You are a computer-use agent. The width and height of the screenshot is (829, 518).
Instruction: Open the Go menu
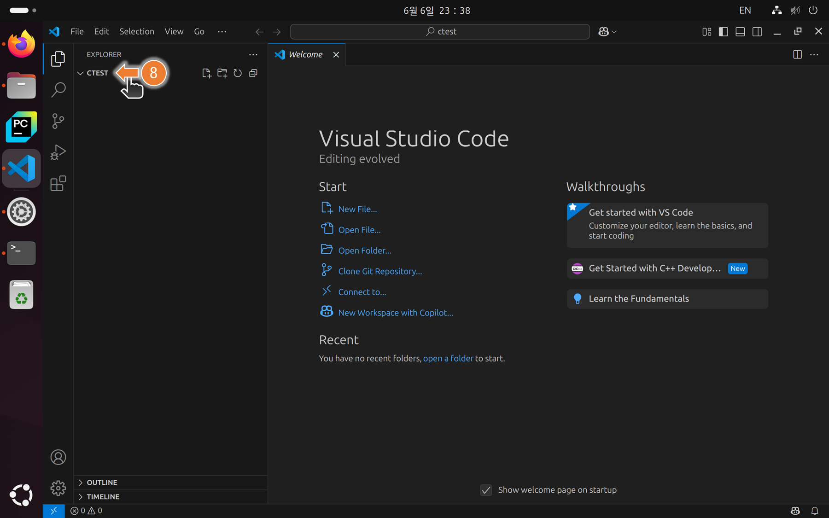(x=199, y=32)
